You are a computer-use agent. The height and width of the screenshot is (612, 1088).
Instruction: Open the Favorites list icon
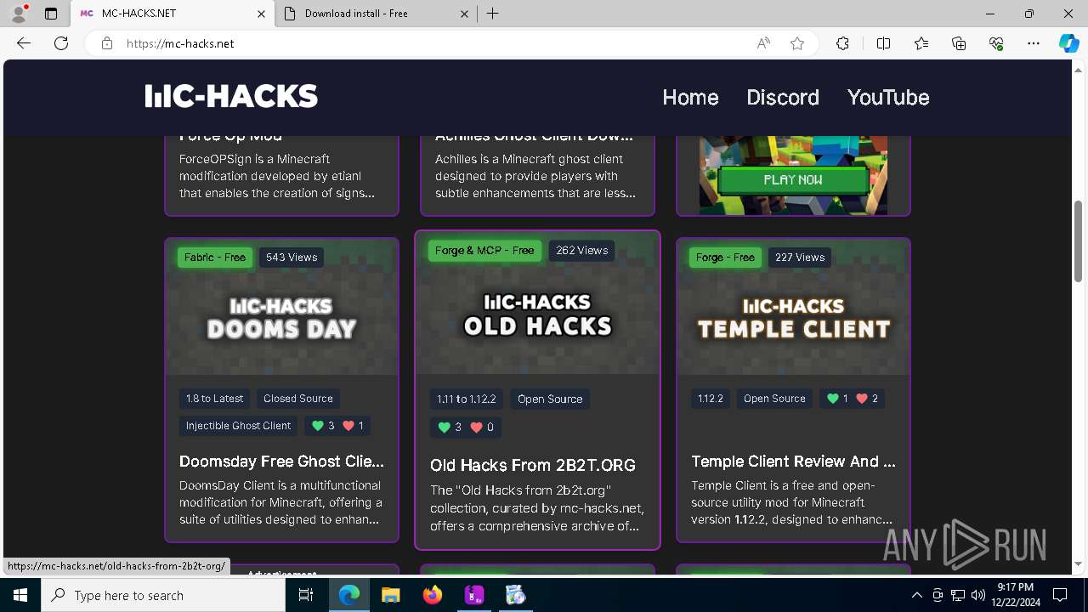[x=921, y=43]
